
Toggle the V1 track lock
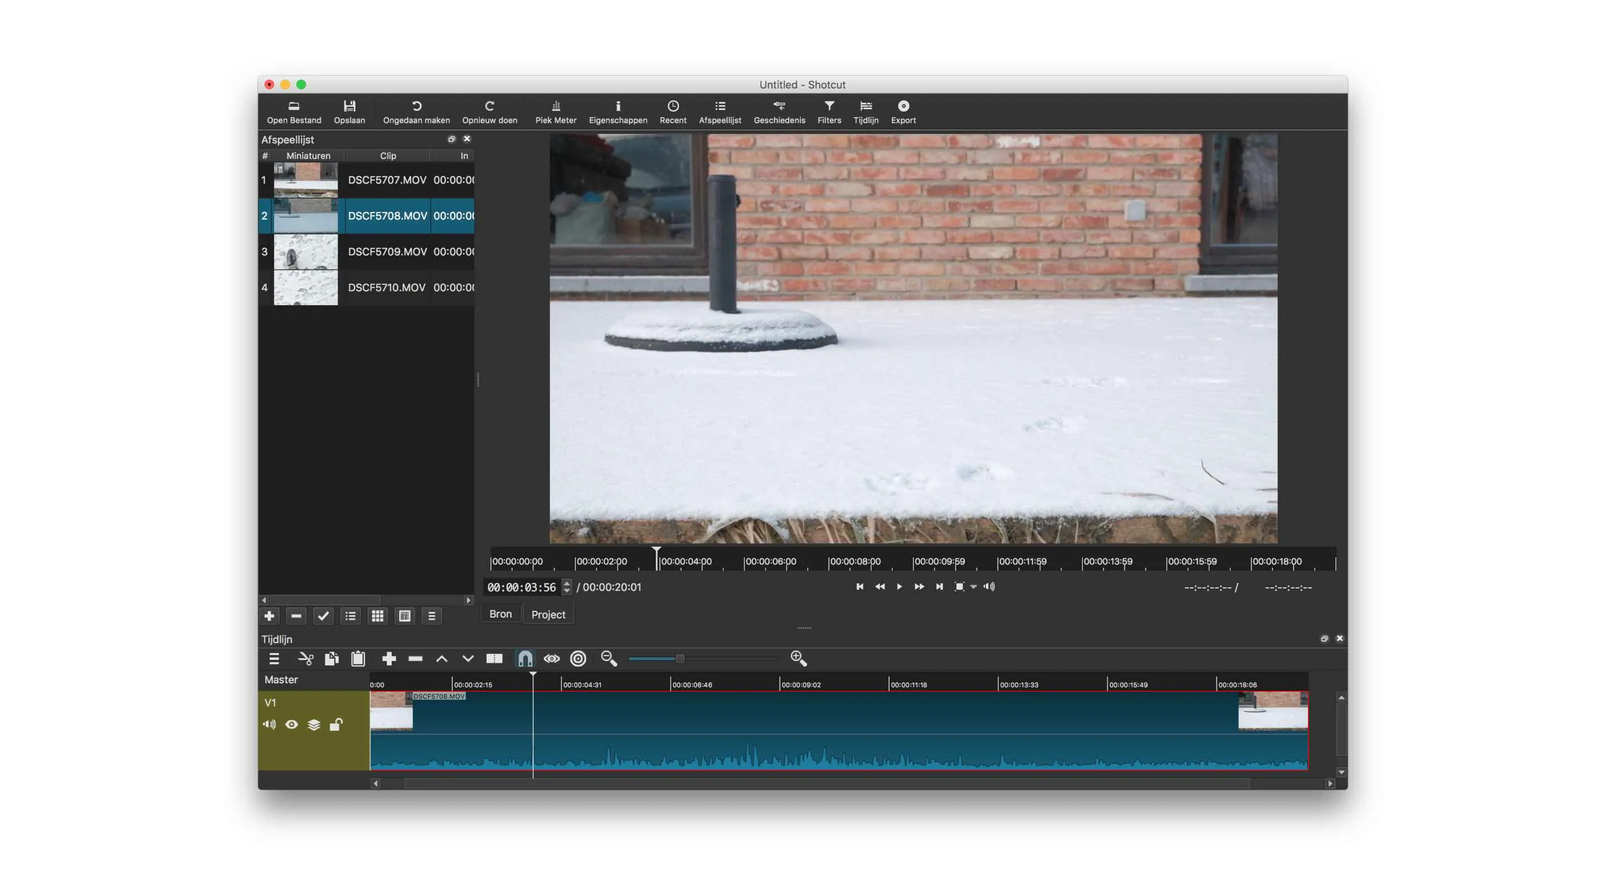point(335,725)
